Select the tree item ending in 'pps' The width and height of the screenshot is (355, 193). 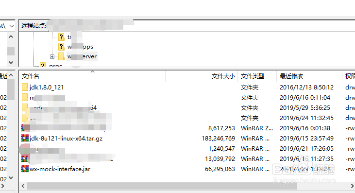80,47
